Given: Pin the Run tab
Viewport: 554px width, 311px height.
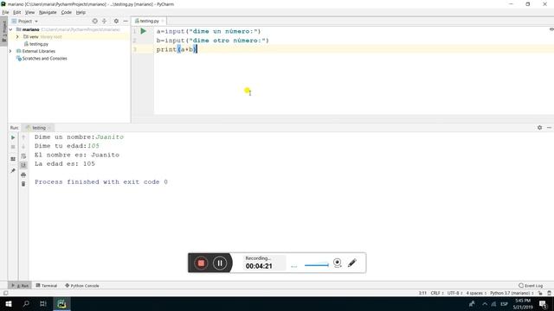Looking at the screenshot, I should (13, 171).
